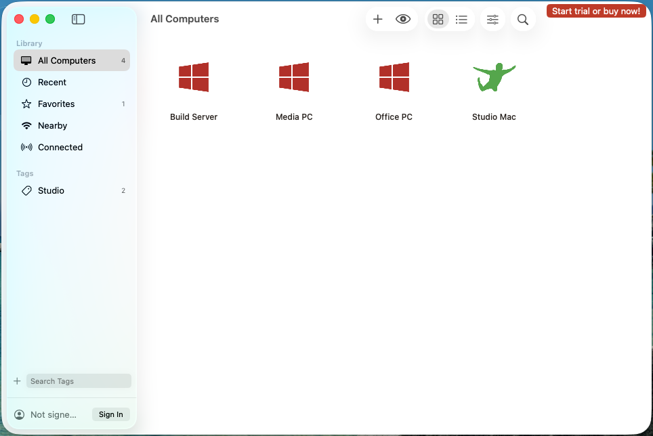
Task: Click the Build Server label
Action: coord(194,117)
